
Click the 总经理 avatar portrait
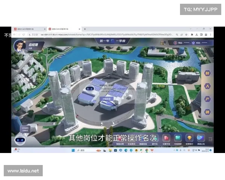[19, 46]
